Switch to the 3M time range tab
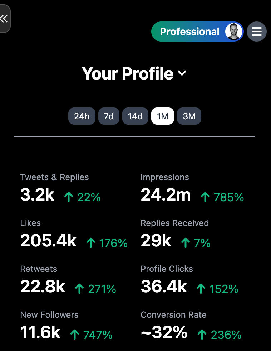271x351 pixels. (x=189, y=116)
